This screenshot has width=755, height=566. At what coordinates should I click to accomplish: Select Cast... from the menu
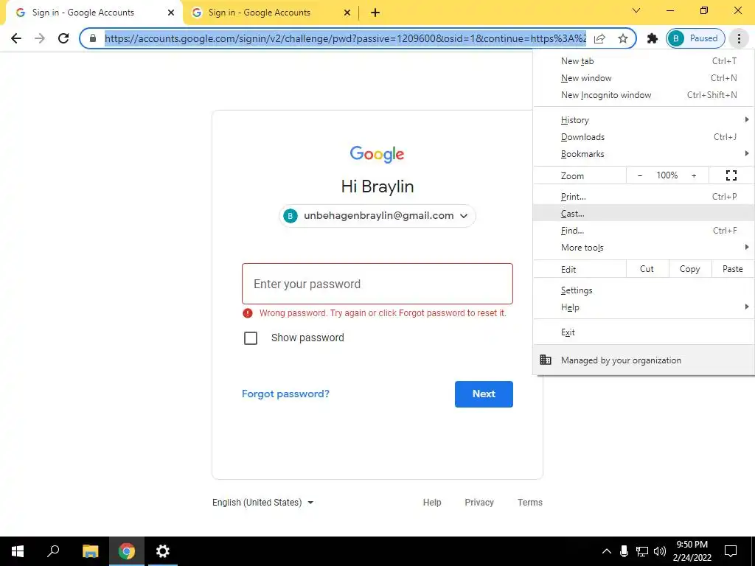tap(644, 213)
